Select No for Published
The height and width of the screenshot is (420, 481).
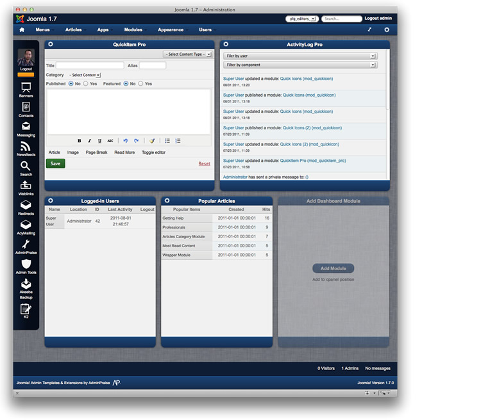coord(70,84)
